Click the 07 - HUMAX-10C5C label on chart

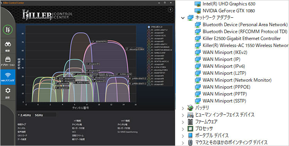(124, 74)
